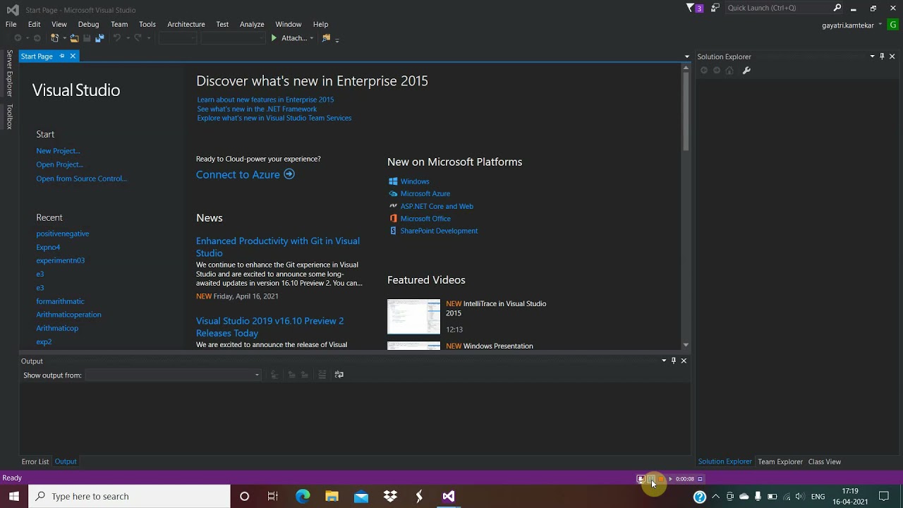
Task: Click Learn about new features in Enterprise 2015
Action: click(265, 99)
